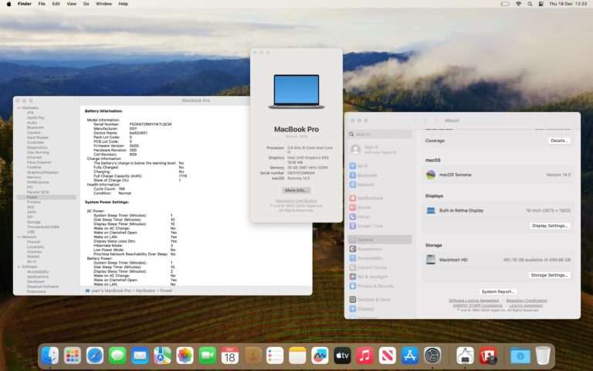Select Appearance in System Settings sidebar
Screen dimensions: 593x371
click(379, 249)
